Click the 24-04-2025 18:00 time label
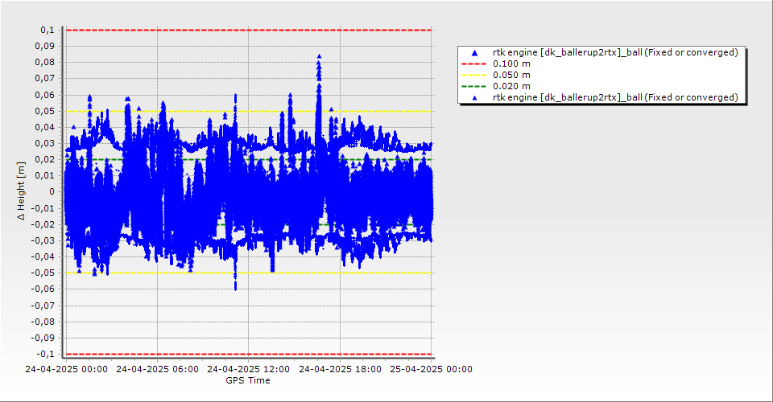This screenshot has width=773, height=402. pyautogui.click(x=340, y=369)
